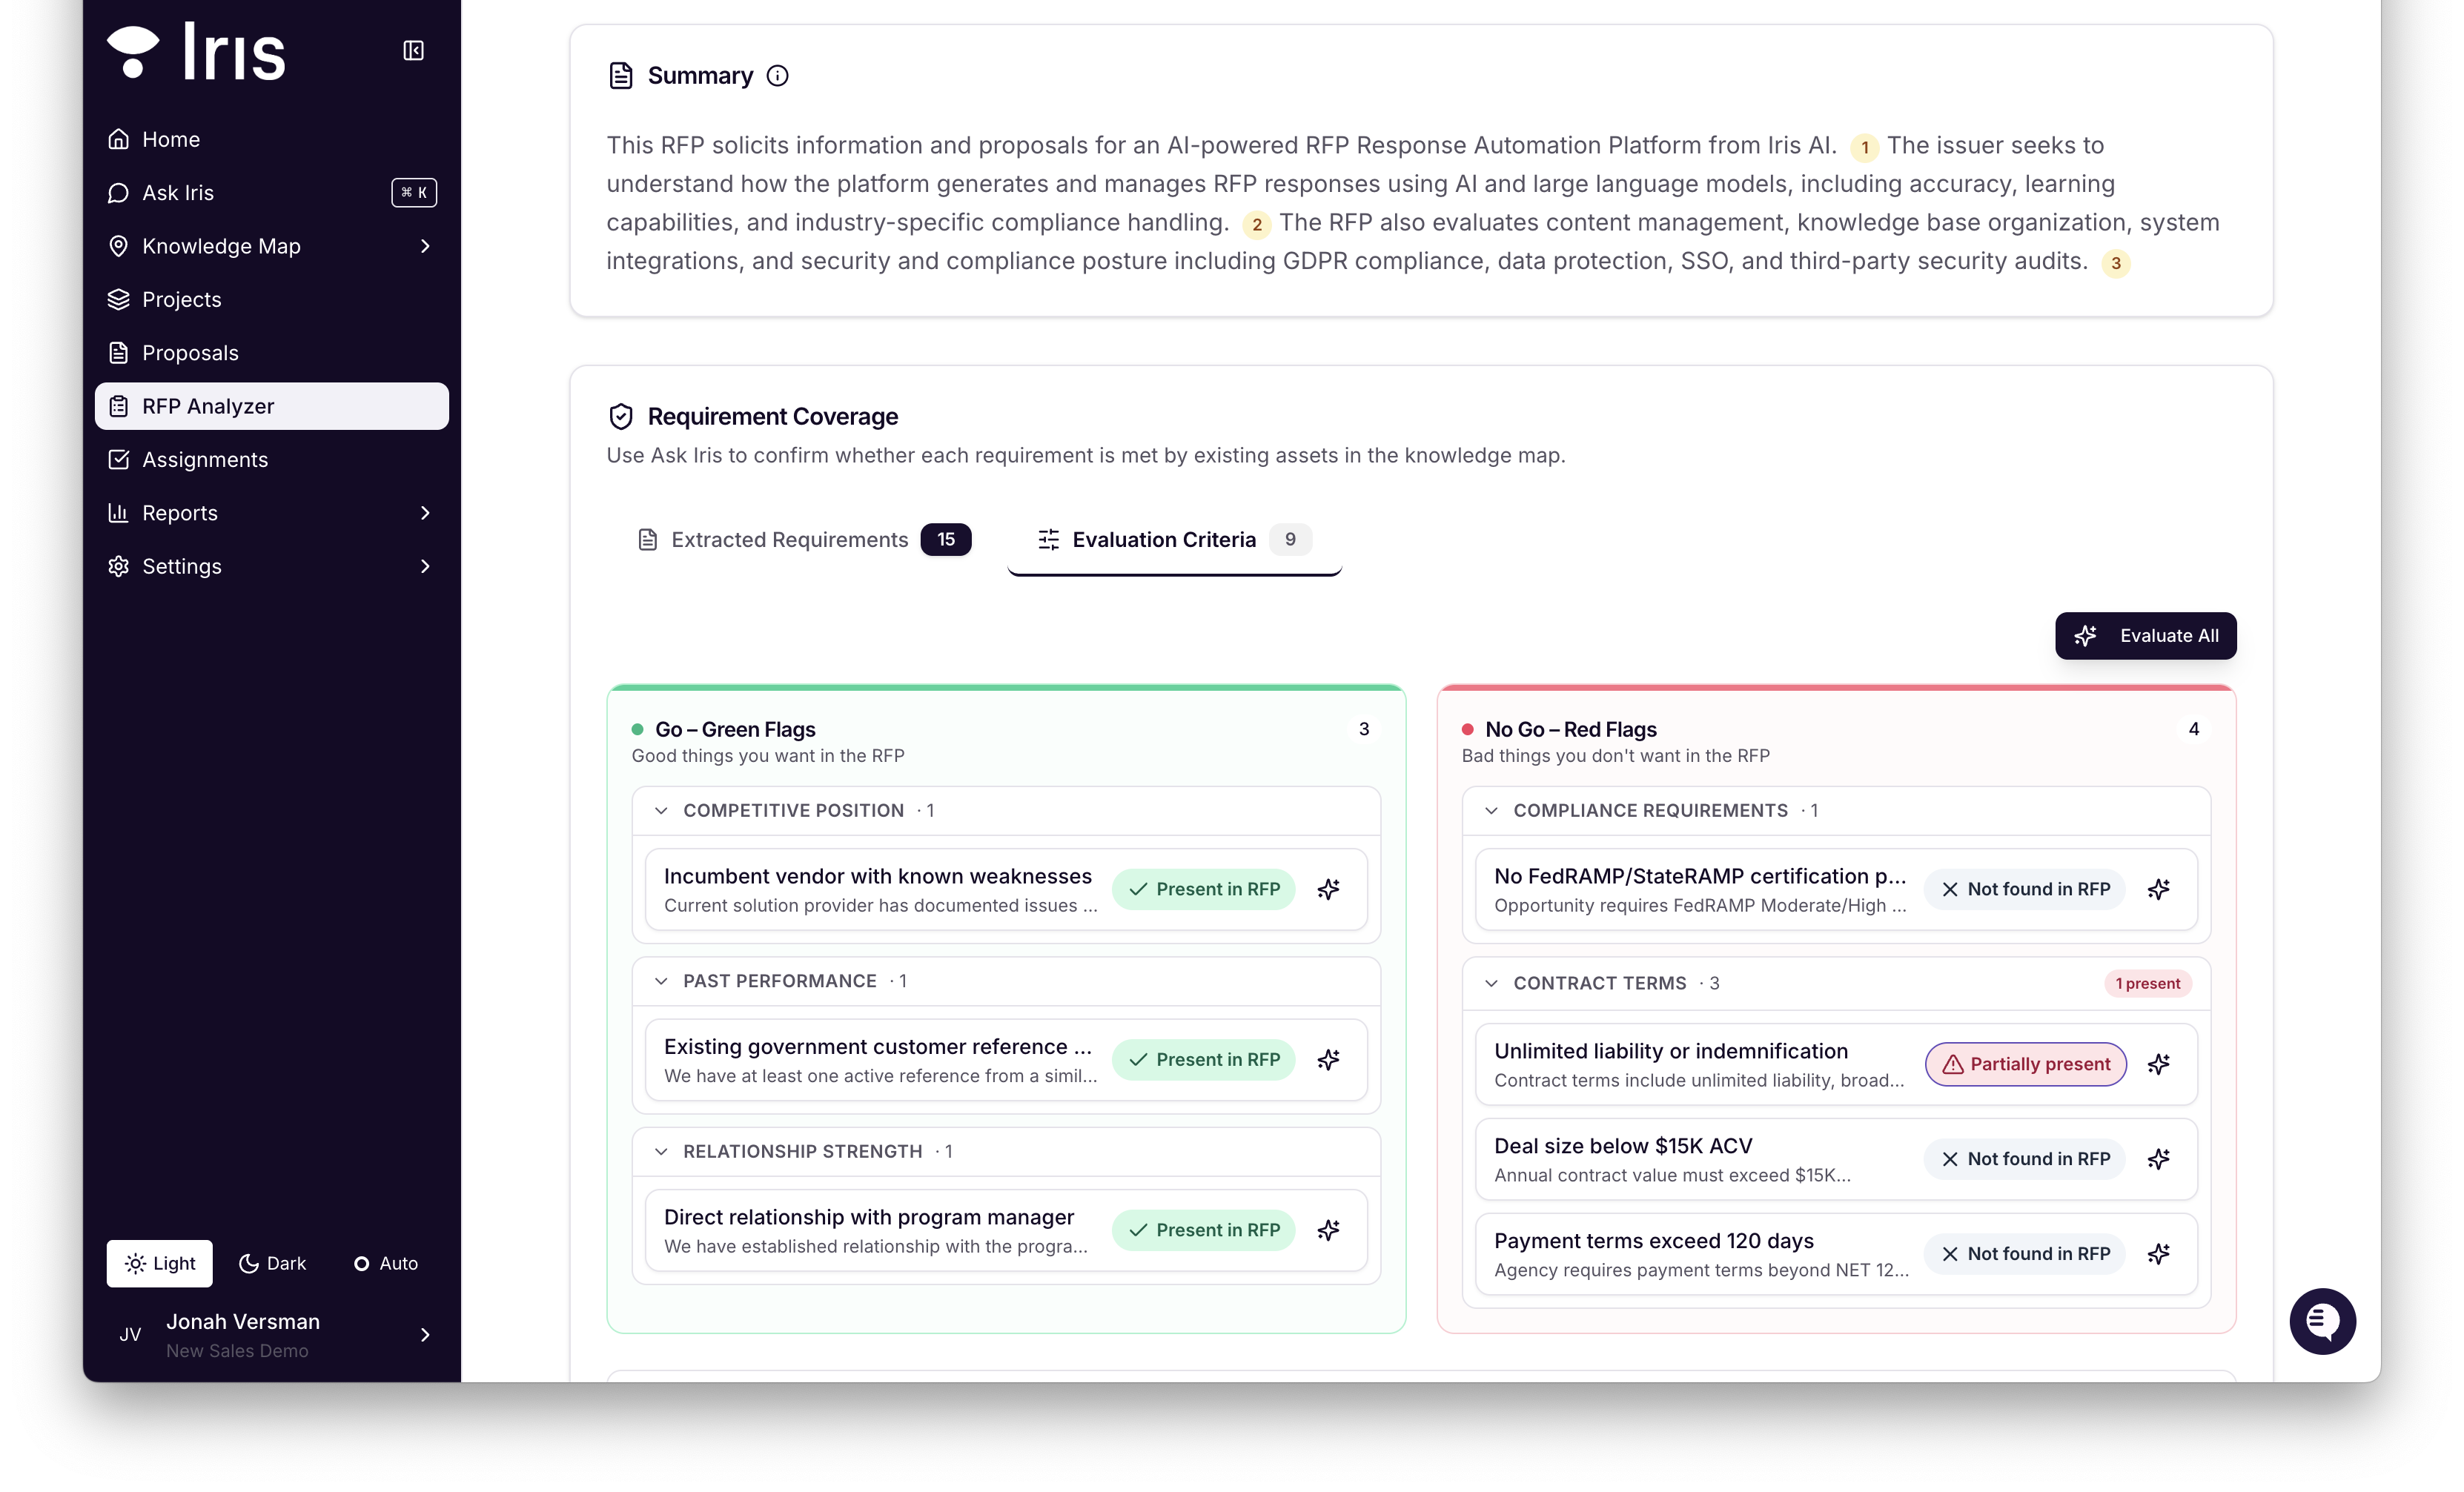Collapse the Relationship Strength group
The height and width of the screenshot is (1492, 2464).
pos(661,1152)
